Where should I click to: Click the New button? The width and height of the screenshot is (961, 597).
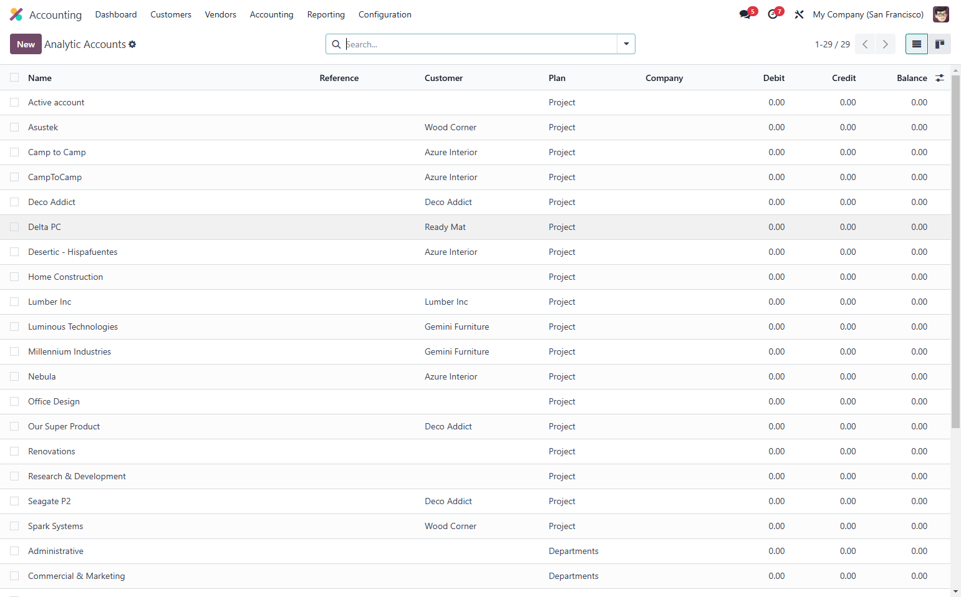click(x=26, y=44)
